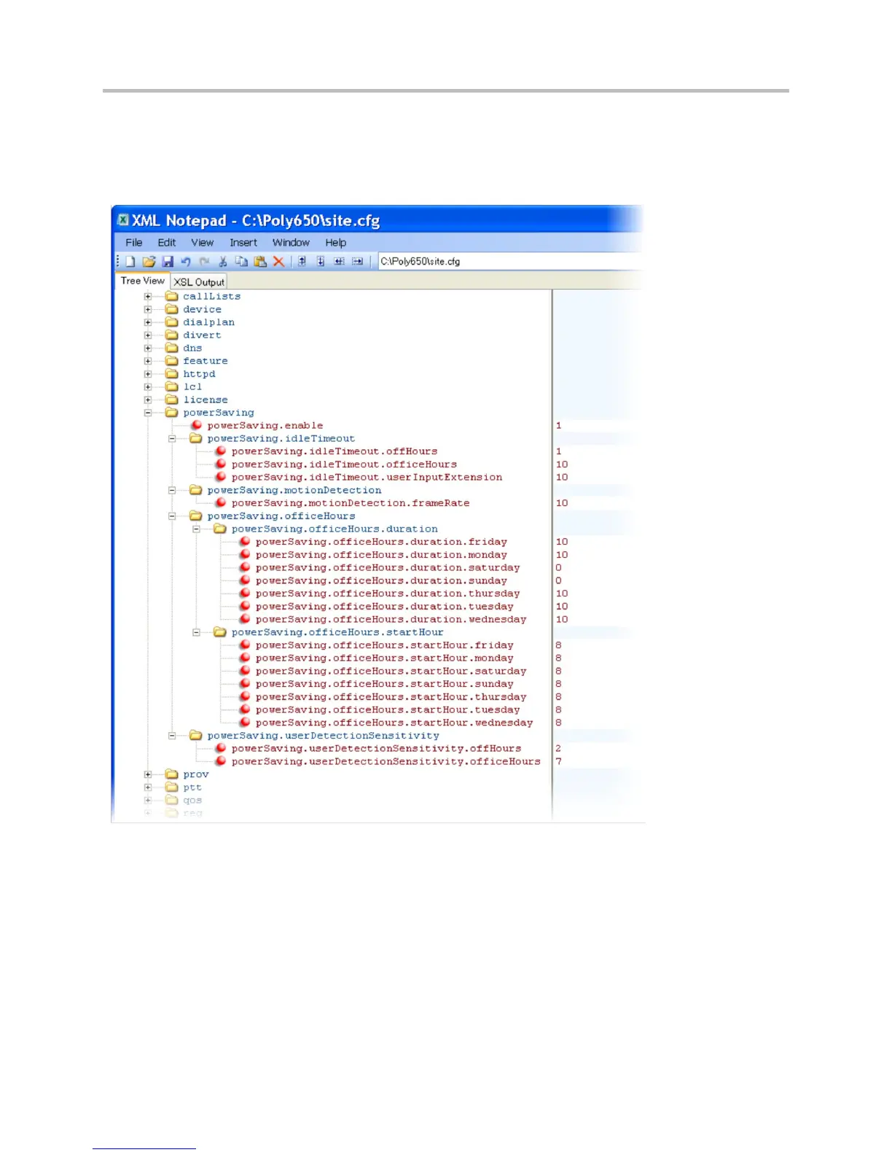Click the XML Notepad title bar icon
The width and height of the screenshot is (892, 1155).
[124, 219]
